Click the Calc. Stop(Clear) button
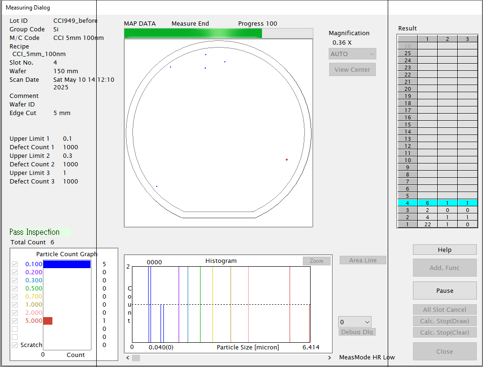 click(445, 333)
